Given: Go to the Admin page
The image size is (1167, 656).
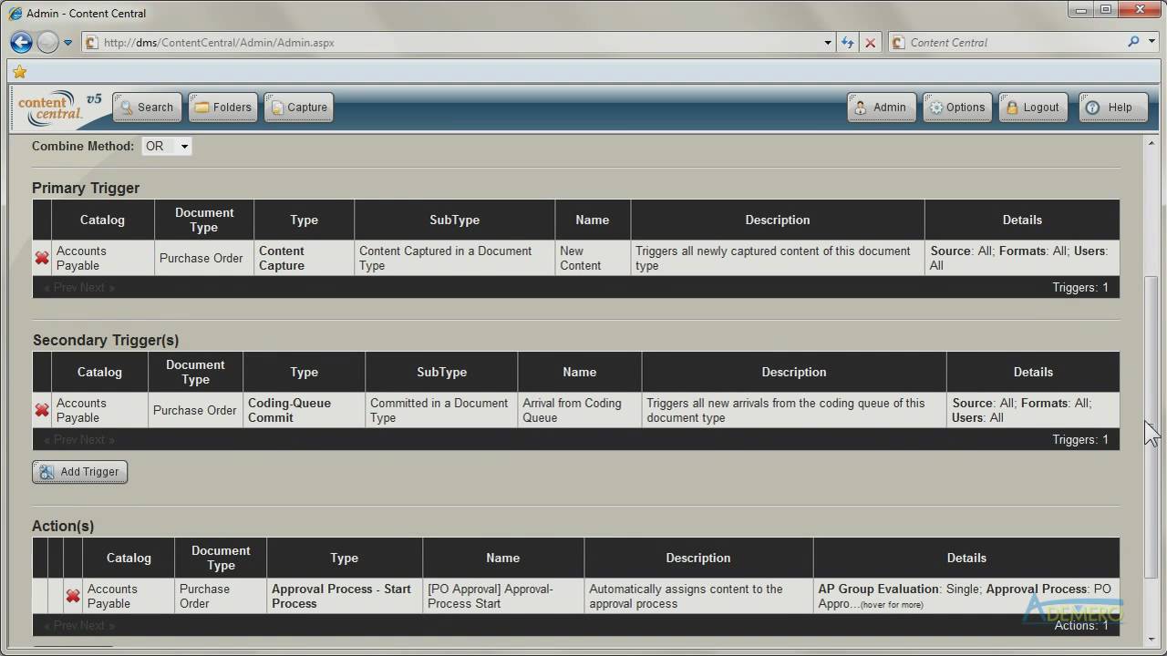Looking at the screenshot, I should click(881, 108).
